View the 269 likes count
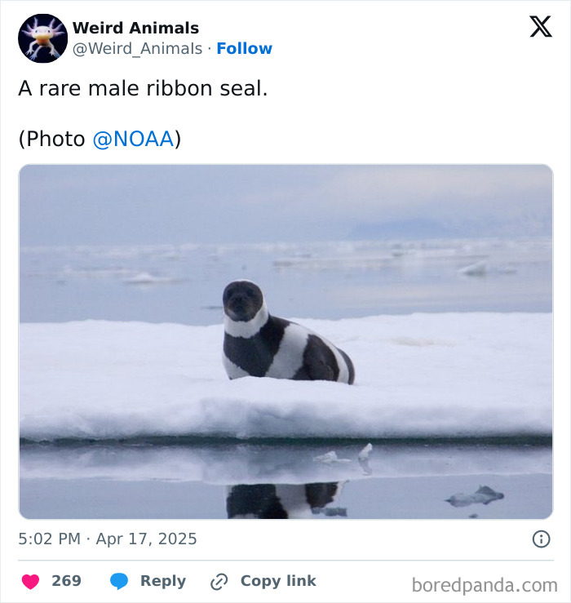Screen dimensions: 571x603 [x=67, y=581]
